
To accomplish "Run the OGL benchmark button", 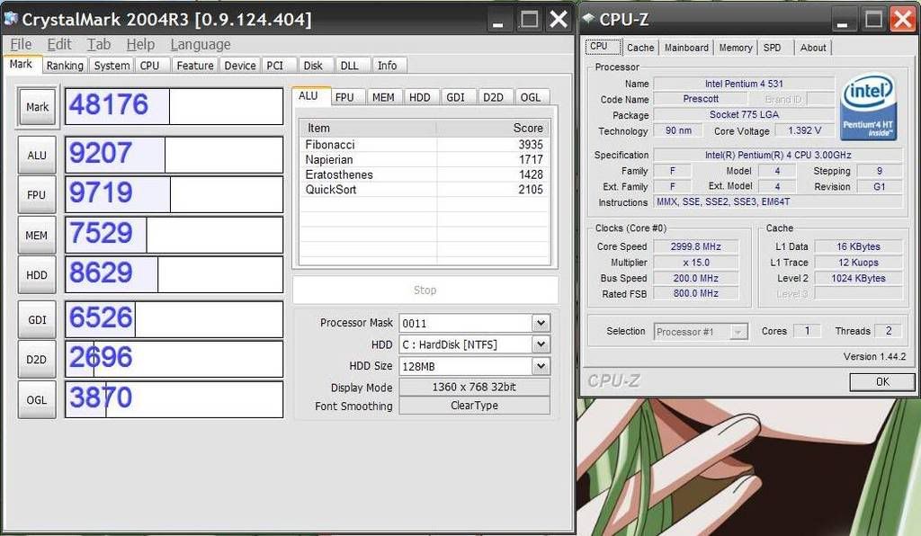I will (37, 400).
